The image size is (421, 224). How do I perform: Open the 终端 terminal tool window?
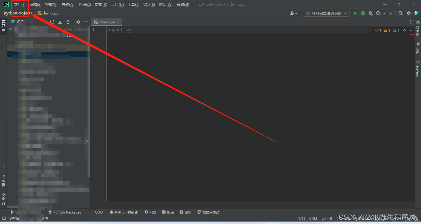[x=168, y=212]
